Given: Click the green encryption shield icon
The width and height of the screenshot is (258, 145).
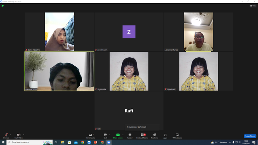Looking at the screenshot, I should click(3, 6).
